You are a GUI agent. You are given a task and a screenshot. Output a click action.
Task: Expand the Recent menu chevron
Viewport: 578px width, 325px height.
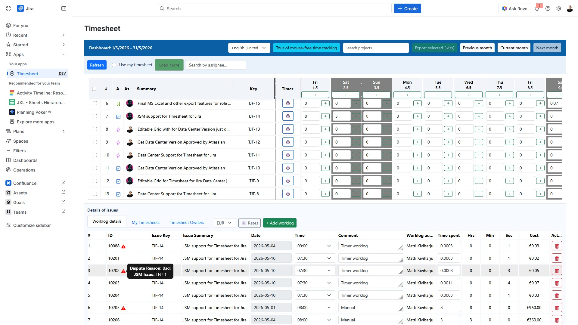tap(64, 35)
